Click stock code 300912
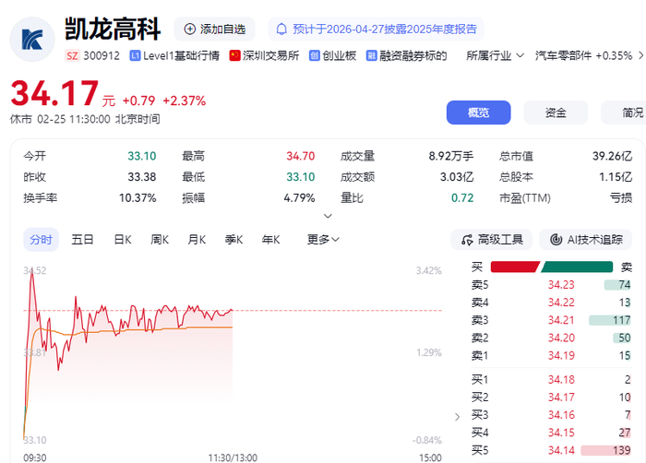 [102, 55]
